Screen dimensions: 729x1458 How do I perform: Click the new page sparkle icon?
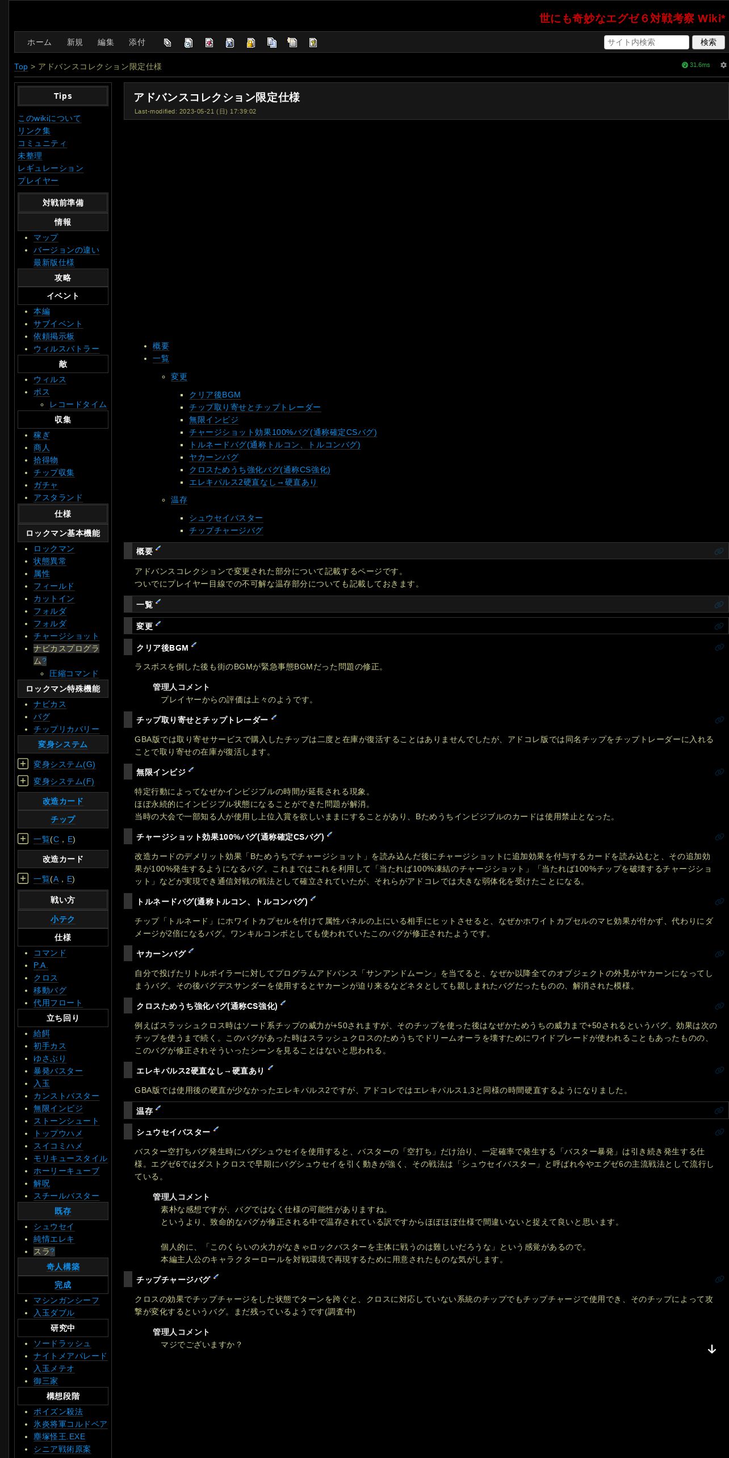point(292,43)
